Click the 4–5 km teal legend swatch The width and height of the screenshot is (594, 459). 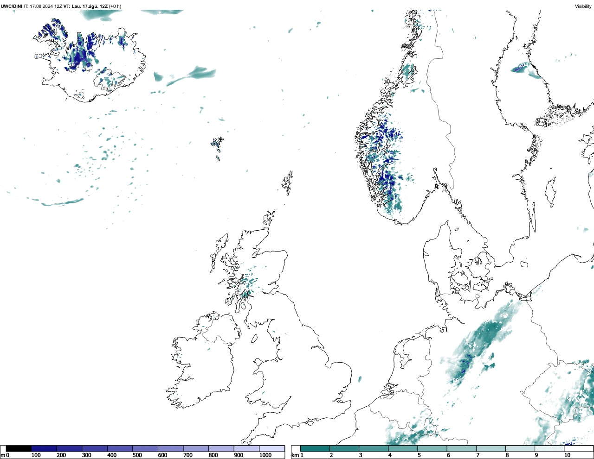point(403,449)
